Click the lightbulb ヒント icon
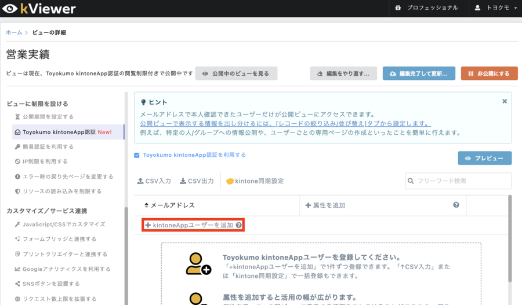The height and width of the screenshot is (305, 522). coord(143,102)
